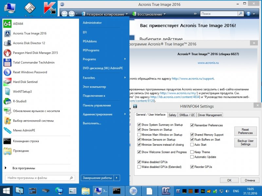Click the Kaspersky desktop icon

[x=50, y=8]
